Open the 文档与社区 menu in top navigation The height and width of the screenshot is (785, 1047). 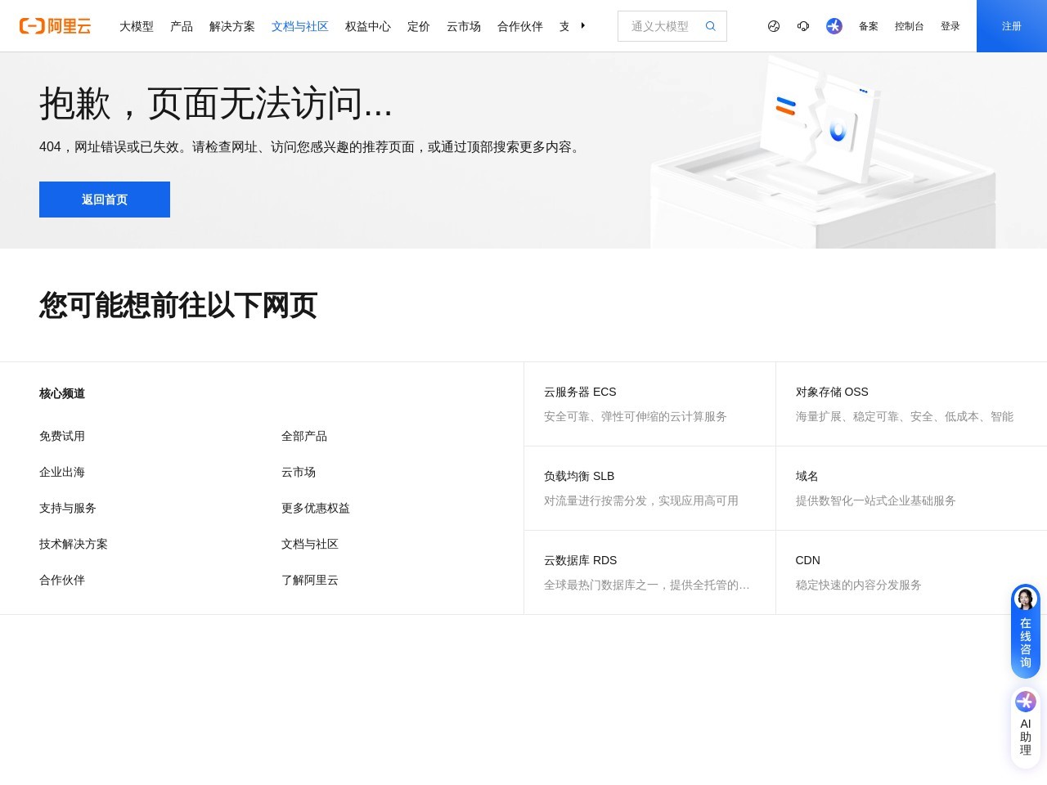click(x=300, y=26)
